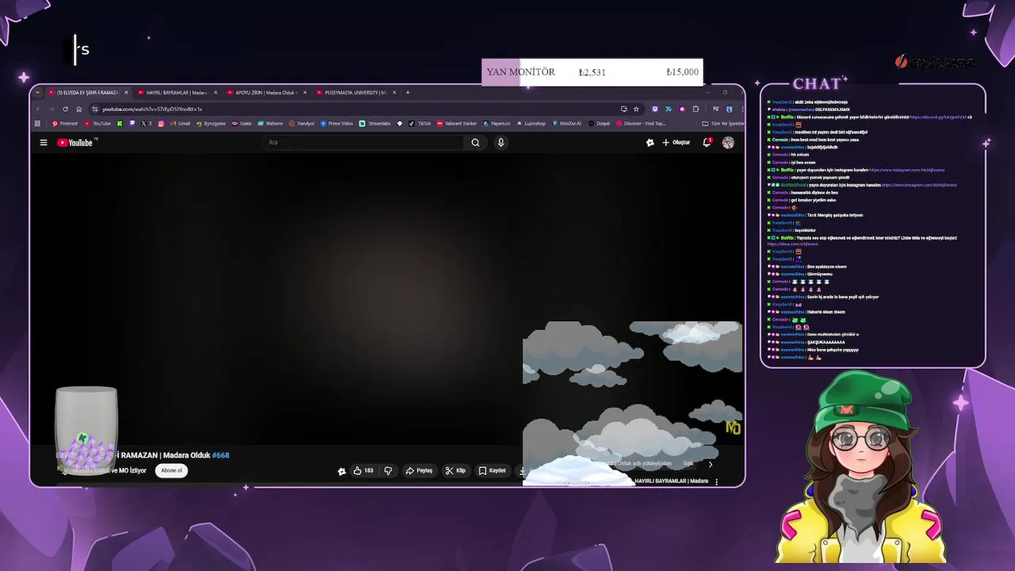Subscribe with the Abone ol button
The width and height of the screenshot is (1015, 571).
pos(171,470)
